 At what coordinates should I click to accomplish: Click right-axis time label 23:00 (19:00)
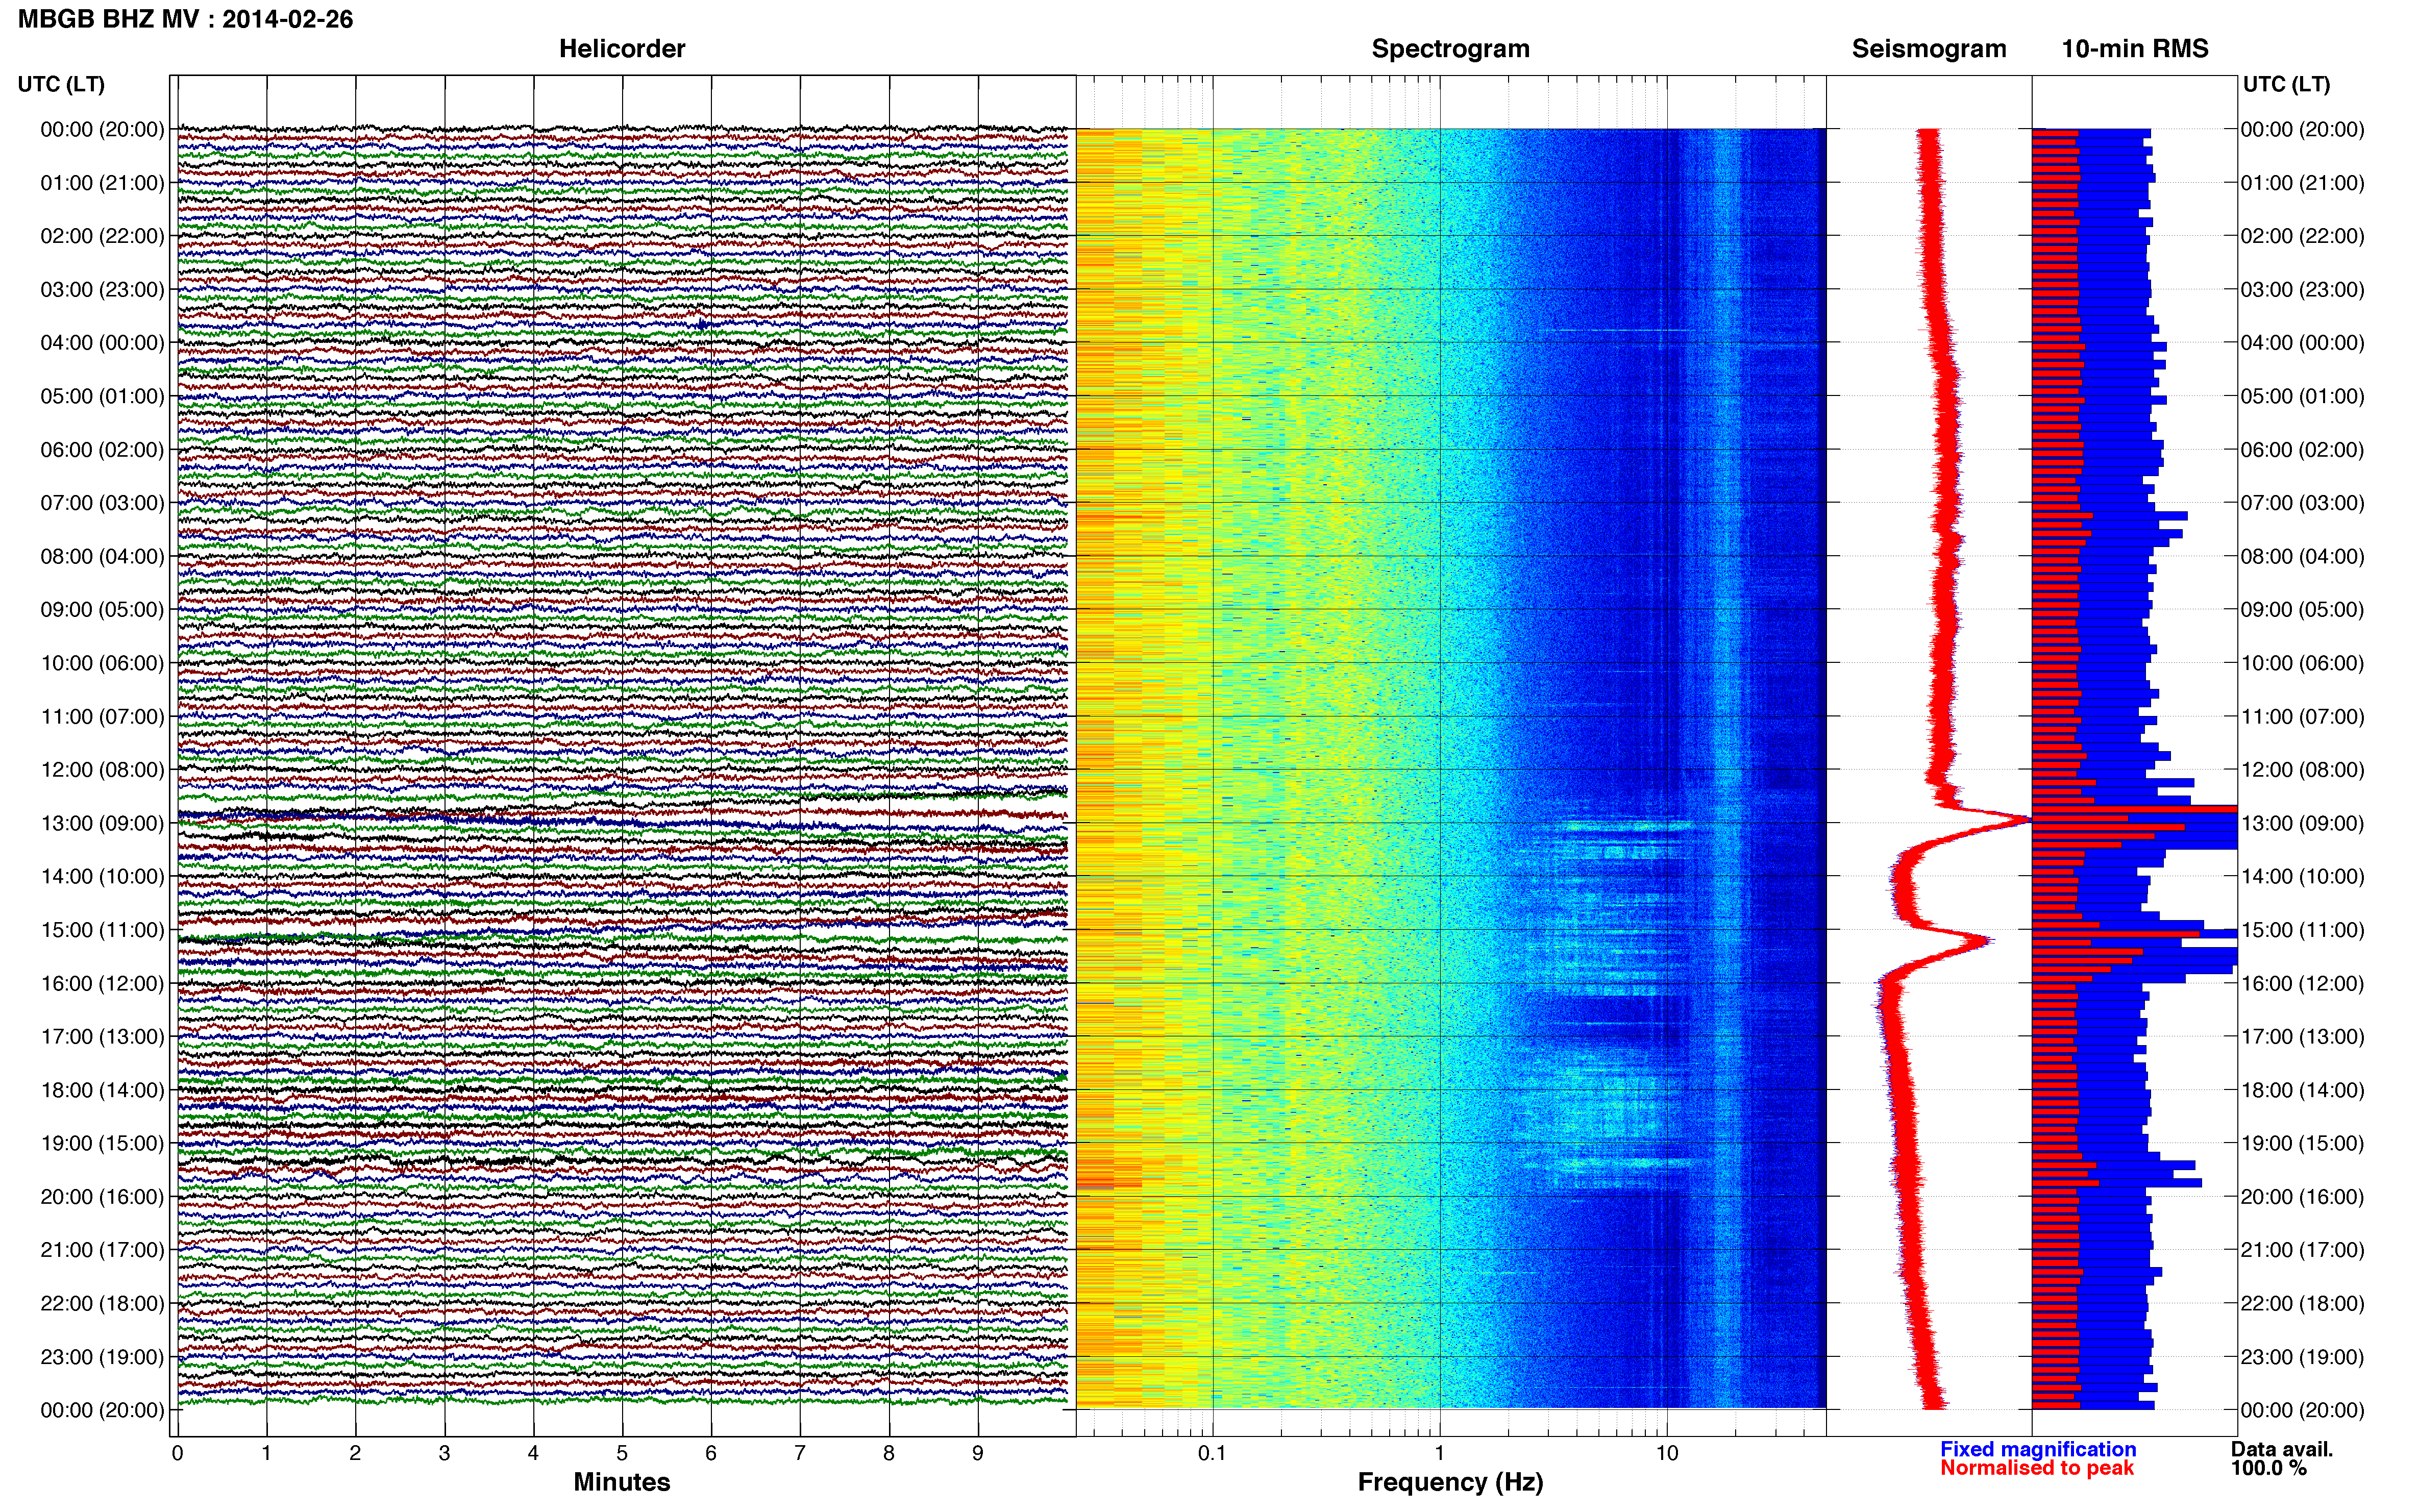(x=2303, y=1357)
